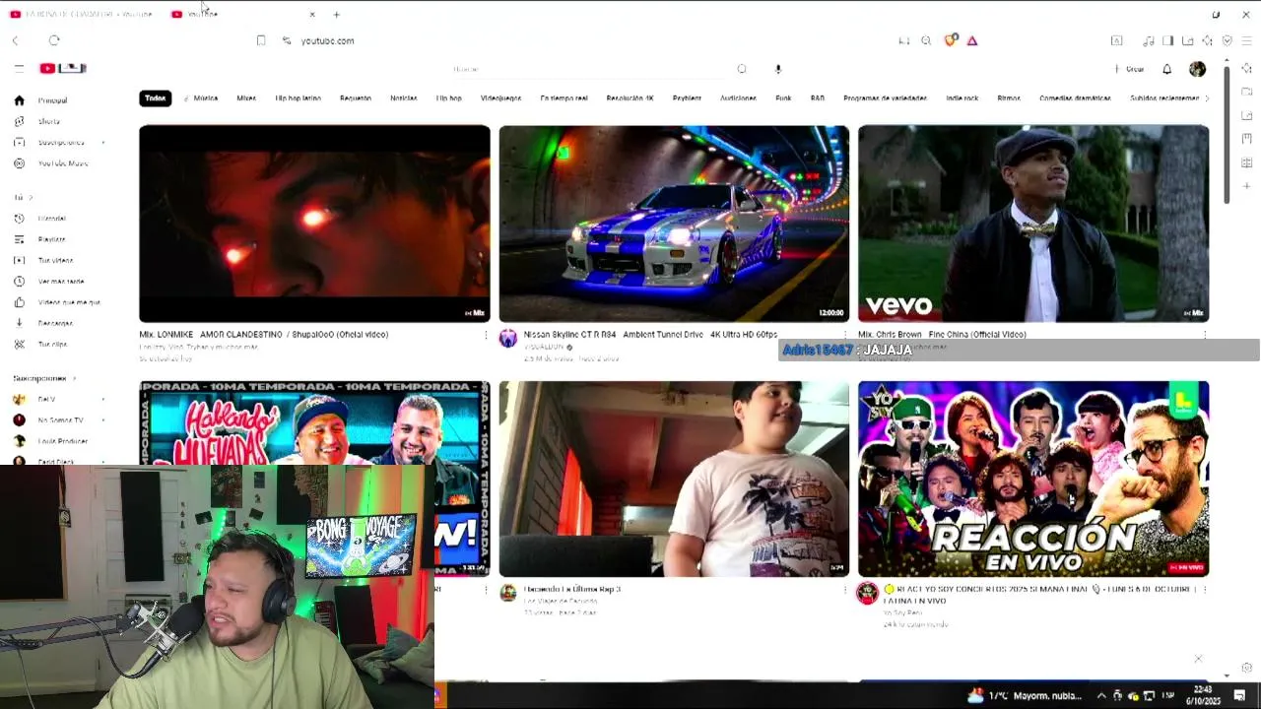
Task: Open the notifications bell
Action: (x=1167, y=69)
